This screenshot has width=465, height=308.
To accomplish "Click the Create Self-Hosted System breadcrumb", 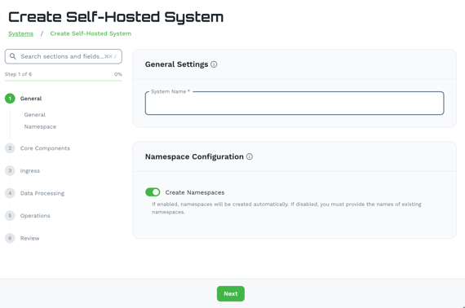I will pos(91,33).
